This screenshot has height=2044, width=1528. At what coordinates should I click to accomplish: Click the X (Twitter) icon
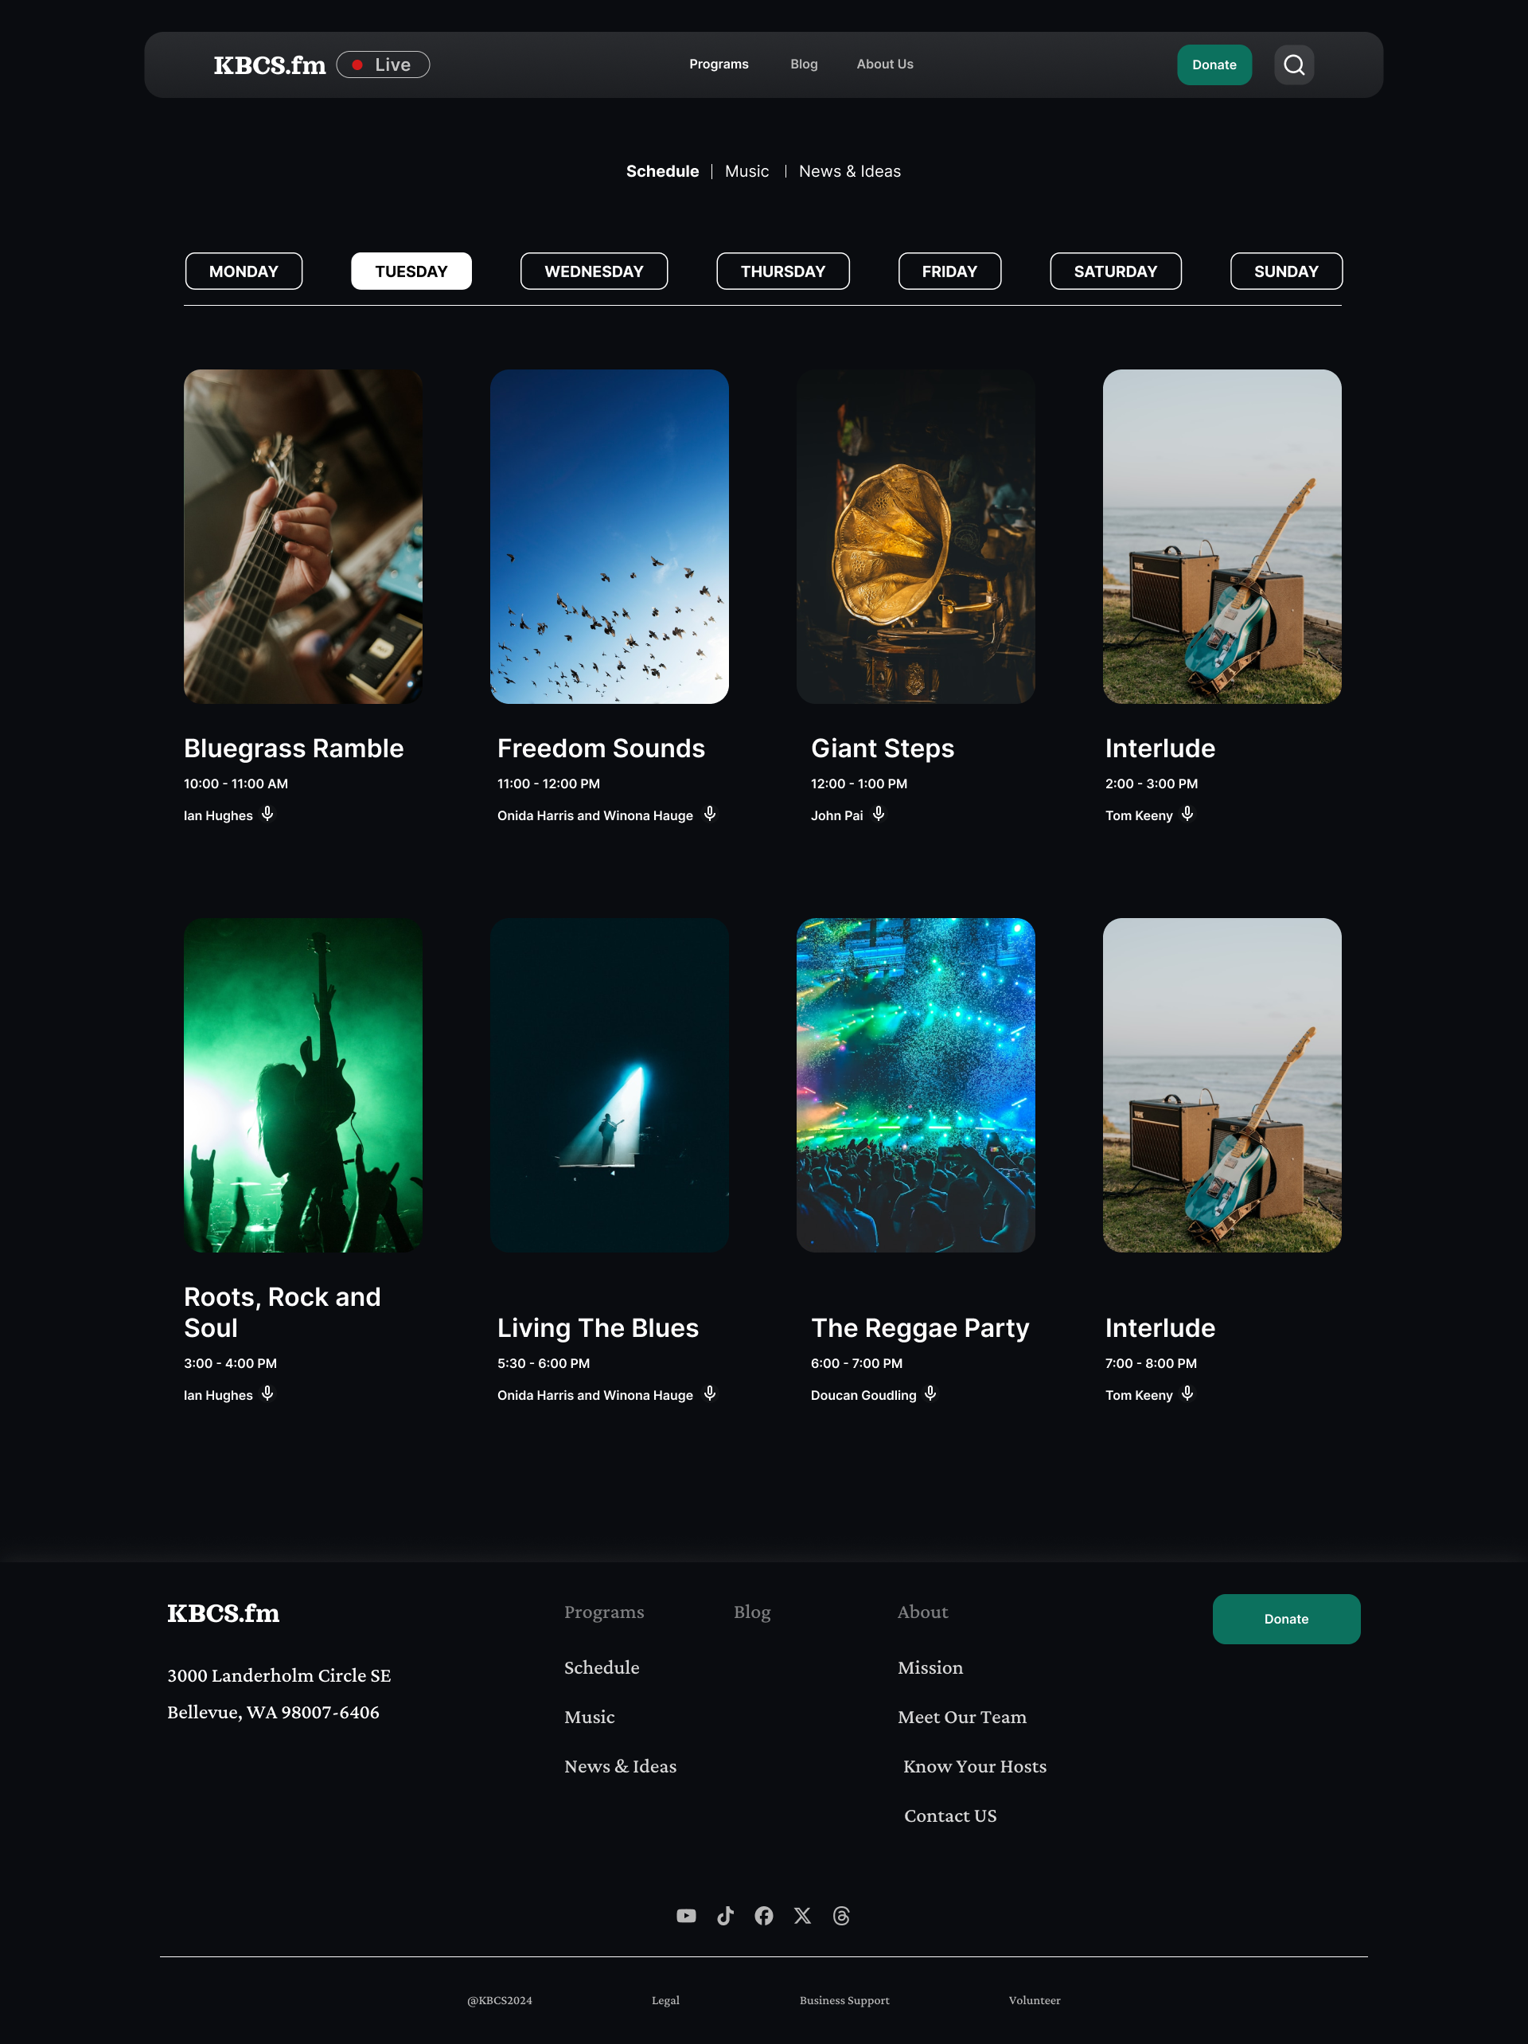pos(802,1916)
